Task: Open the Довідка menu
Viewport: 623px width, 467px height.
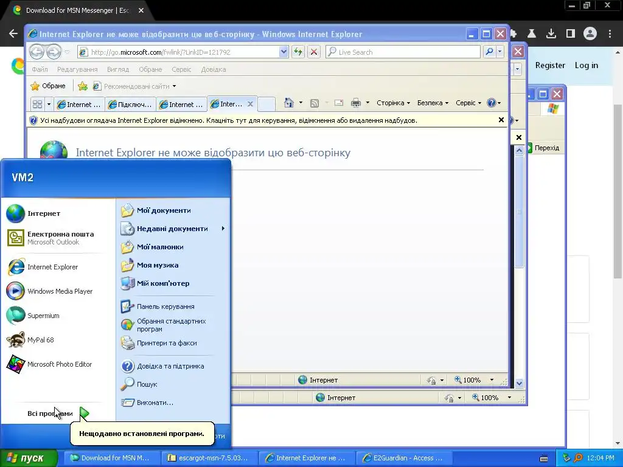Action: pyautogui.click(x=214, y=69)
